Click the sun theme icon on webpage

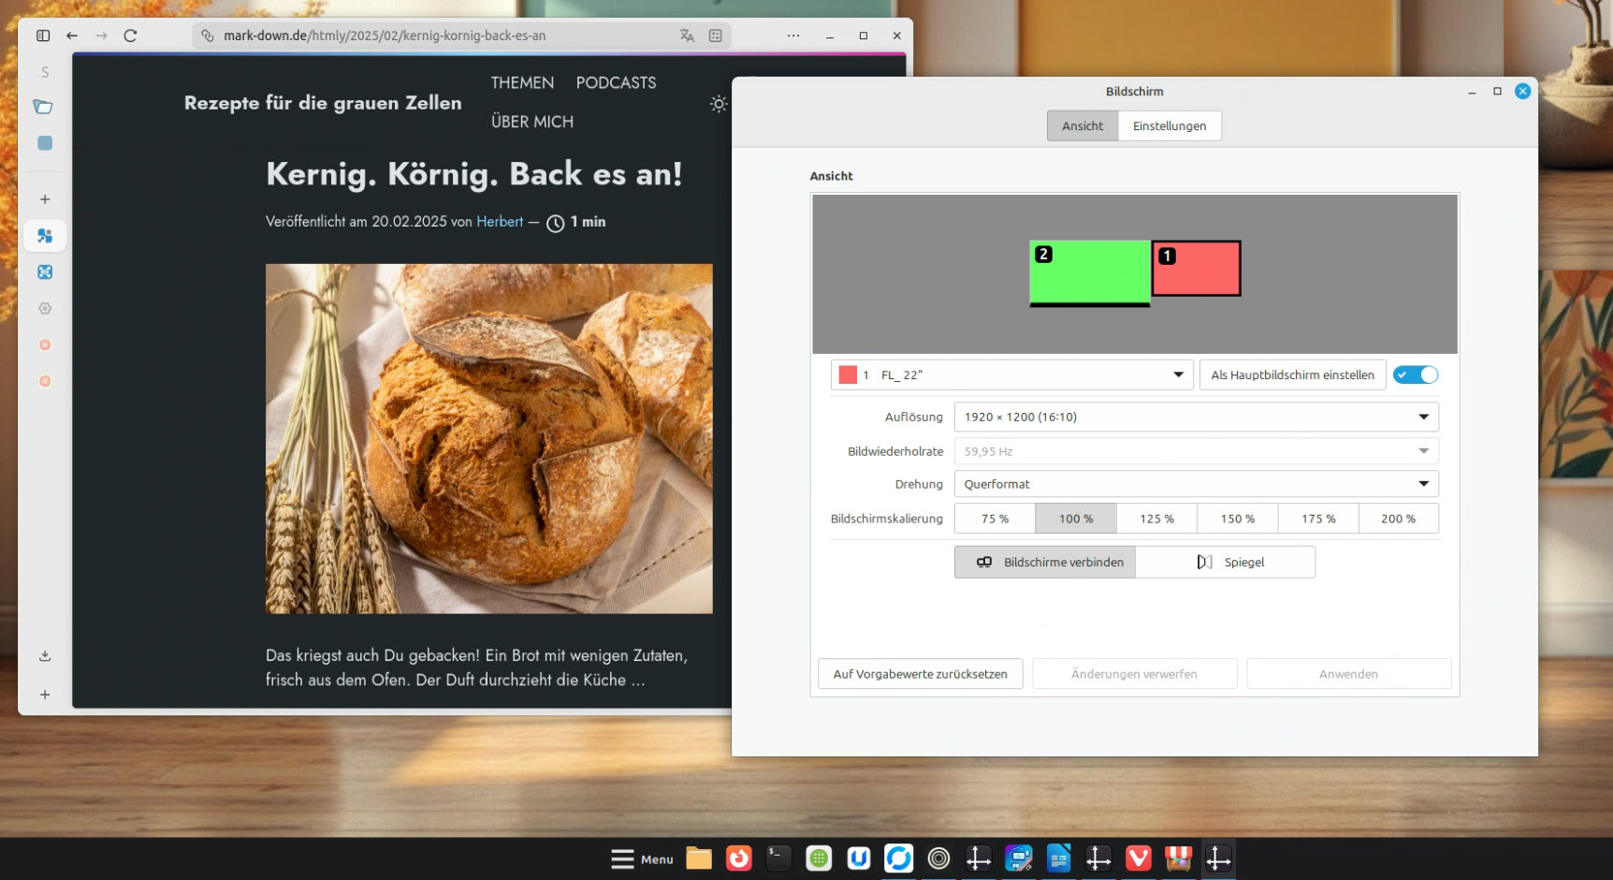point(718,104)
